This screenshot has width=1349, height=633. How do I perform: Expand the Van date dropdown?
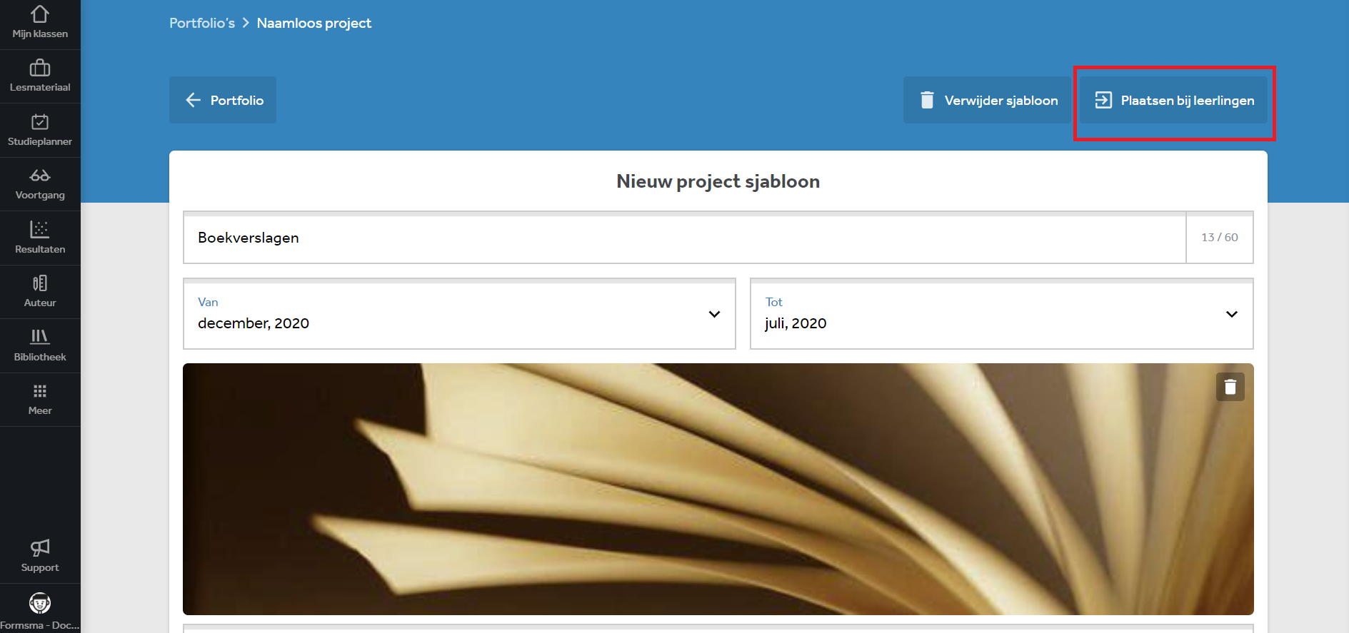[x=714, y=314]
